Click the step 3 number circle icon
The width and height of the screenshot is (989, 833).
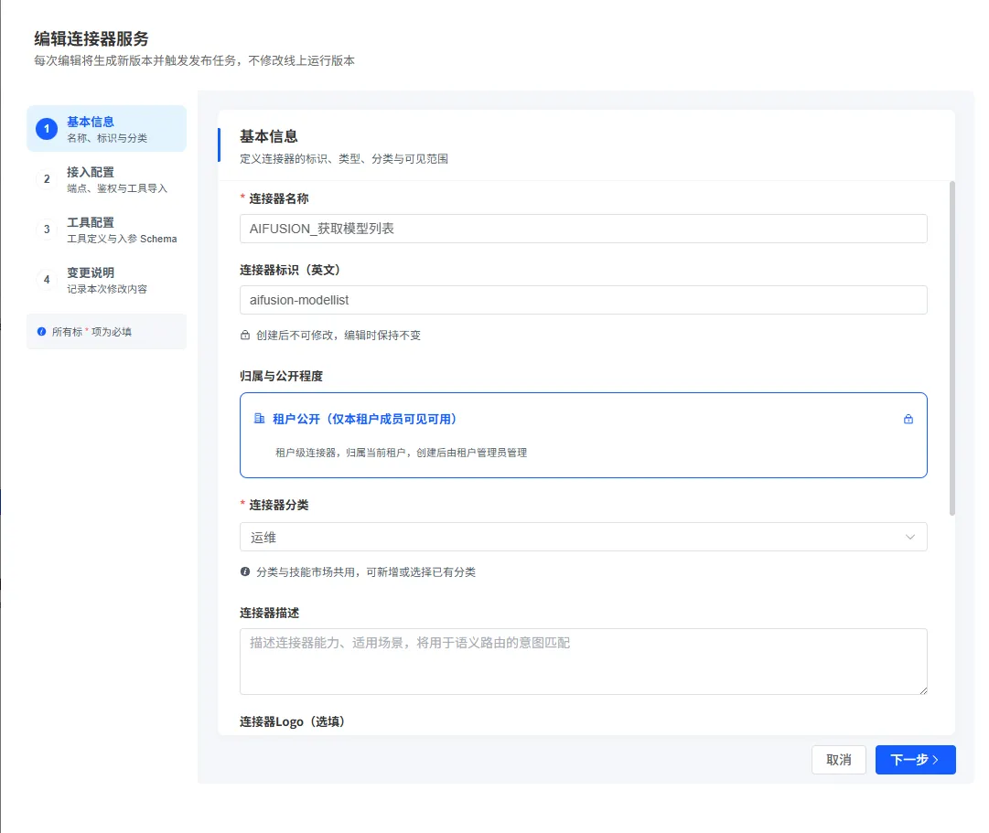[x=46, y=230]
